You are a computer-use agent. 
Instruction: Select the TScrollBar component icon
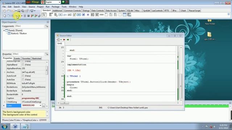pyautogui.click(x=101, y=15)
